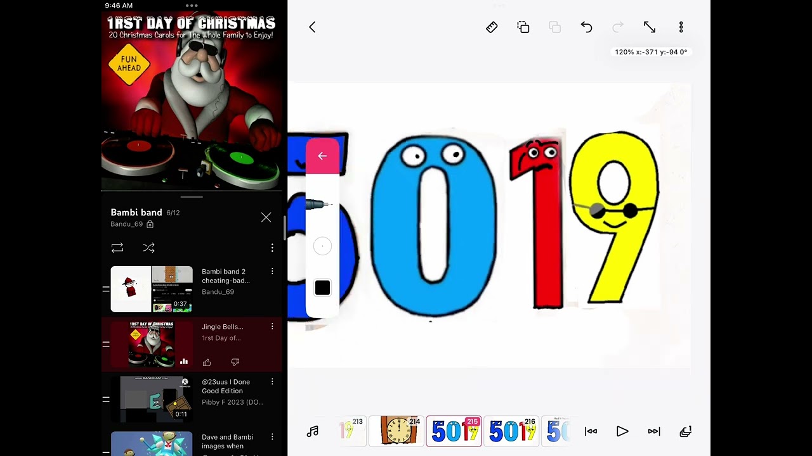Viewport: 812px width, 456px height.
Task: Click the Jingle Bells track title
Action: (223, 327)
